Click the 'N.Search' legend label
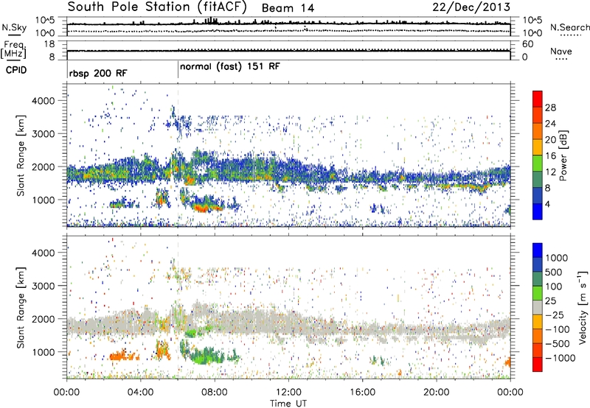 pos(570,27)
